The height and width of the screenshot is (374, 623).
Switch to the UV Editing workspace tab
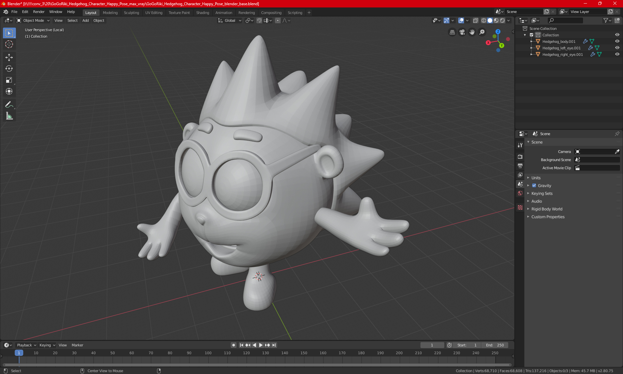(154, 13)
